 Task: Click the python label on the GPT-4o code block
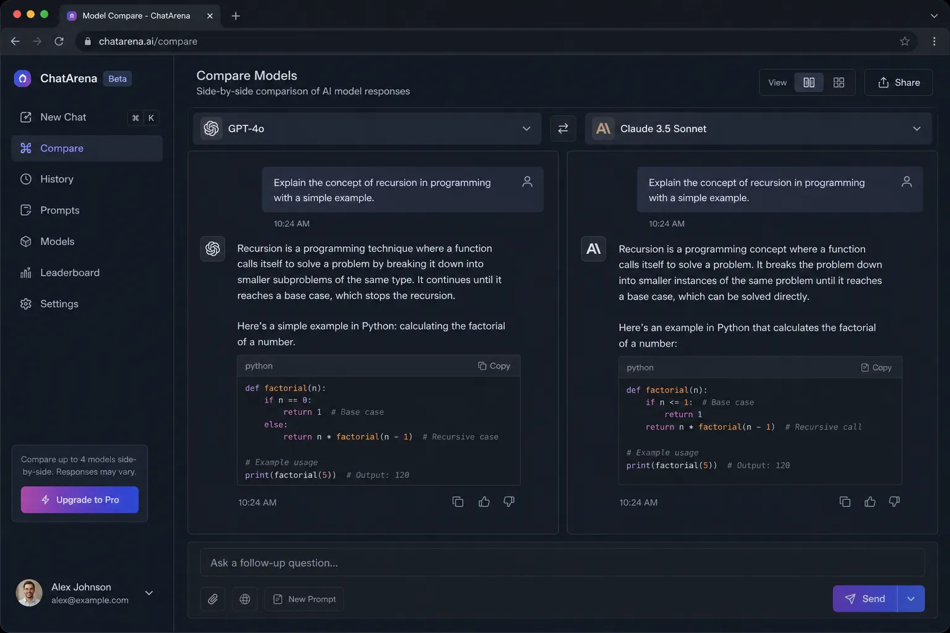pyautogui.click(x=259, y=366)
